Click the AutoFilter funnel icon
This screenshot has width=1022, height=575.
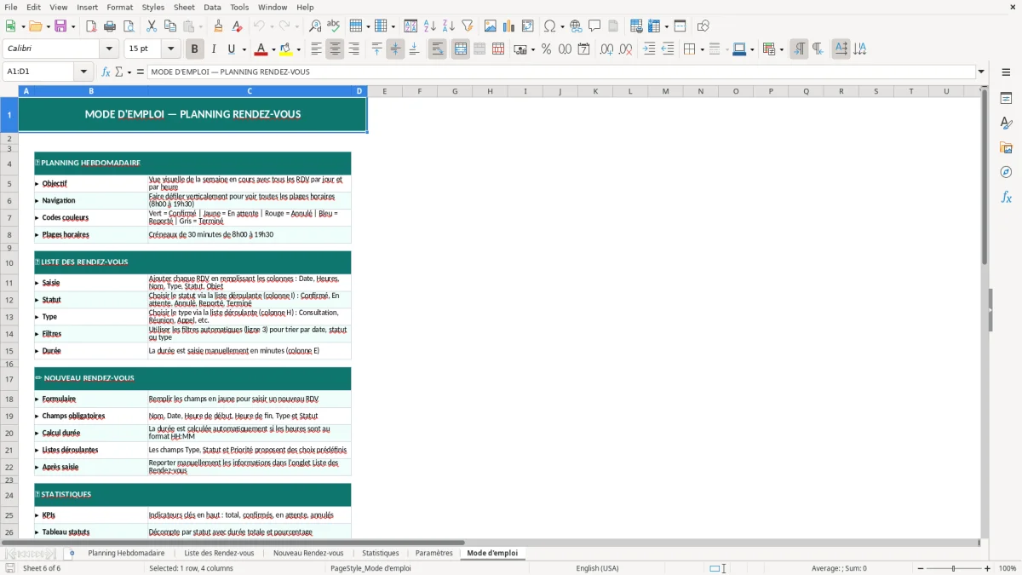(467, 26)
